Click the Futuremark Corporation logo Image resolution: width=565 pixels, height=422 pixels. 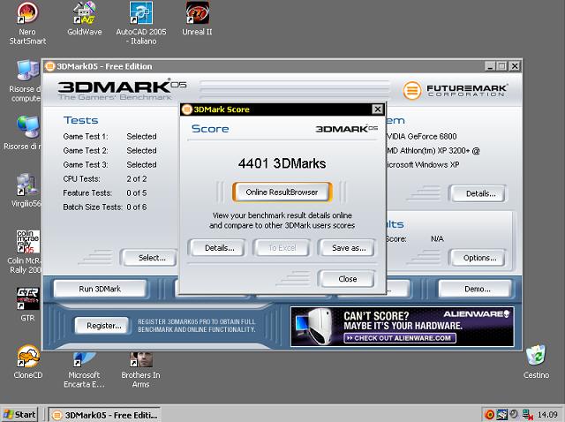coord(456,90)
